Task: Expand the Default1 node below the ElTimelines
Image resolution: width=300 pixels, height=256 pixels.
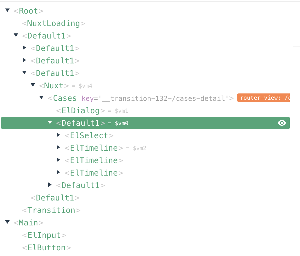Action: (x=50, y=185)
